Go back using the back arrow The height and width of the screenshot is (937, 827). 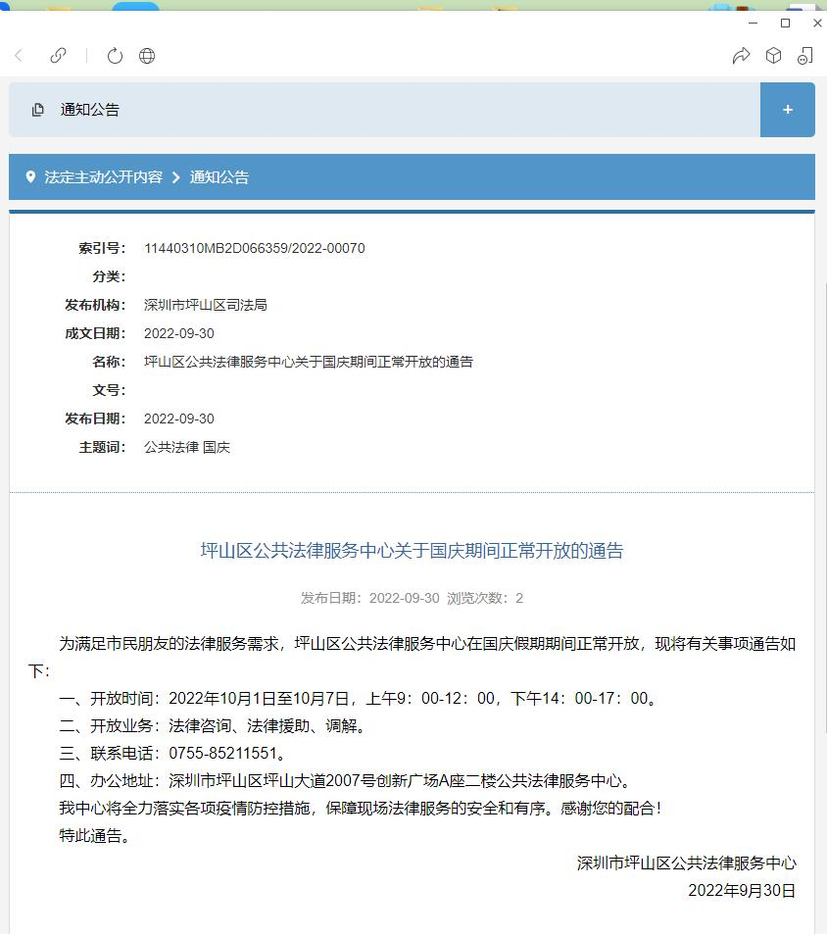[19, 56]
